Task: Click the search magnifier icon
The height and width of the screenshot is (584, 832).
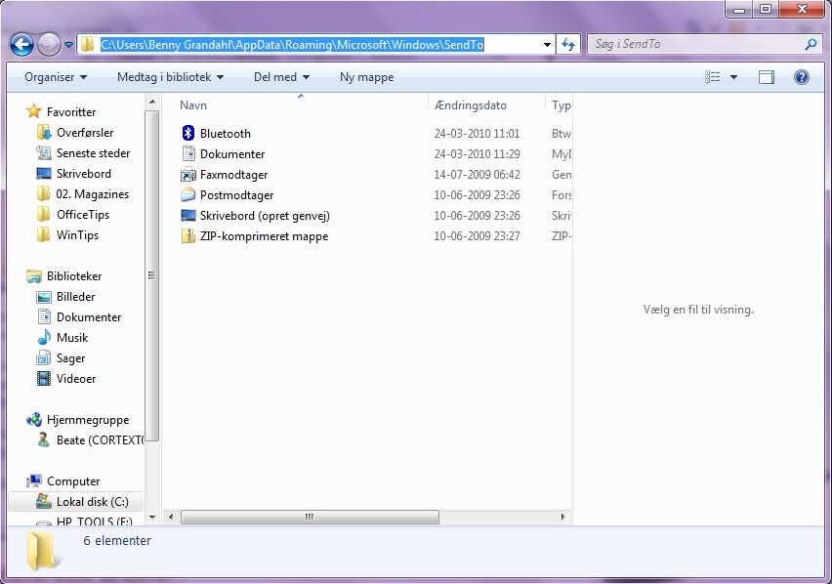Action: (x=810, y=45)
